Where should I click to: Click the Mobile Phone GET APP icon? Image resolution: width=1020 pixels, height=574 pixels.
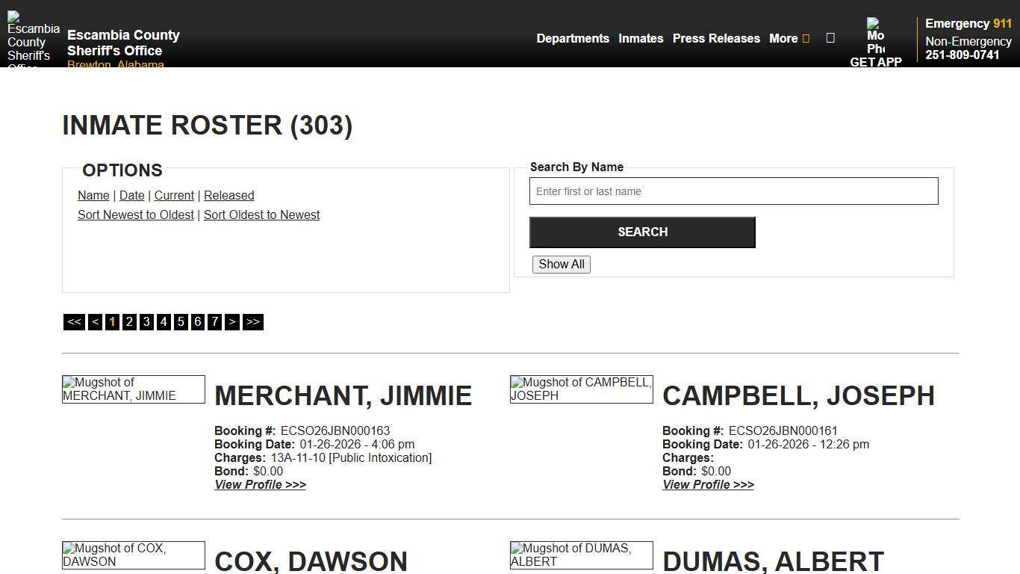point(875,41)
